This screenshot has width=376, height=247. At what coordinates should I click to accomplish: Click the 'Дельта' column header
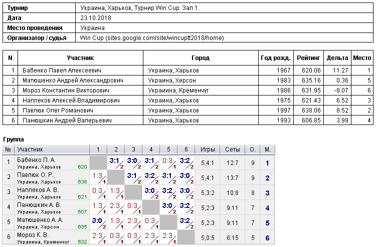(337, 58)
